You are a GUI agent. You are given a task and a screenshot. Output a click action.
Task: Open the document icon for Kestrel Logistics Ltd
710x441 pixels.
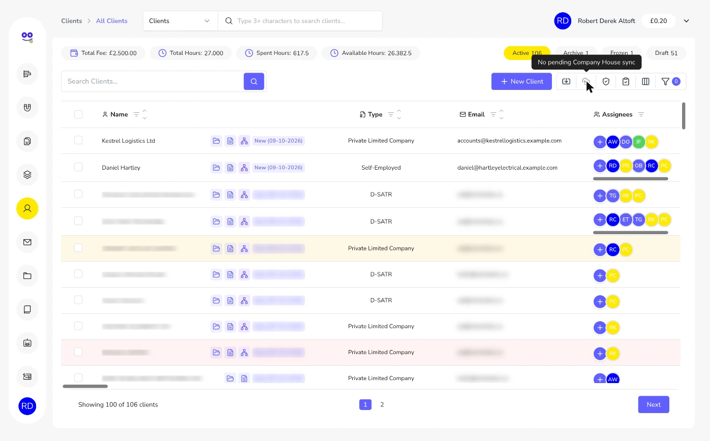[x=230, y=141]
